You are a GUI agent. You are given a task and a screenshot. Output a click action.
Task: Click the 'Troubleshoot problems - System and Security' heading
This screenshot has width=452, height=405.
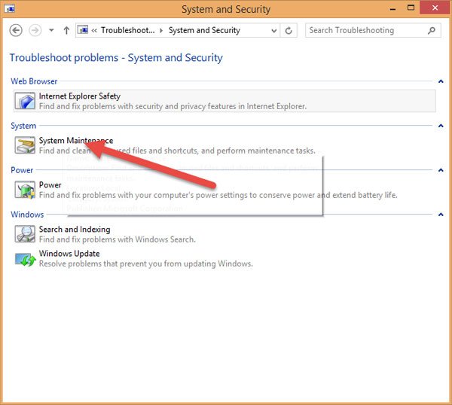pyautogui.click(x=116, y=58)
